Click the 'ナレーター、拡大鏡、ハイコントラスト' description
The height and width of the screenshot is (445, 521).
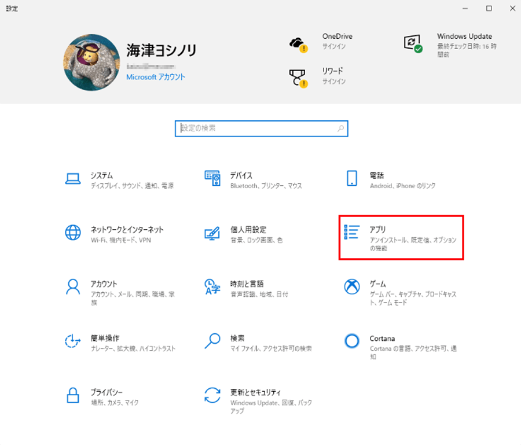click(x=133, y=348)
